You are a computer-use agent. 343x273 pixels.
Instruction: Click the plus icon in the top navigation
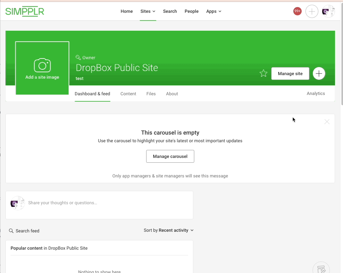point(312,11)
